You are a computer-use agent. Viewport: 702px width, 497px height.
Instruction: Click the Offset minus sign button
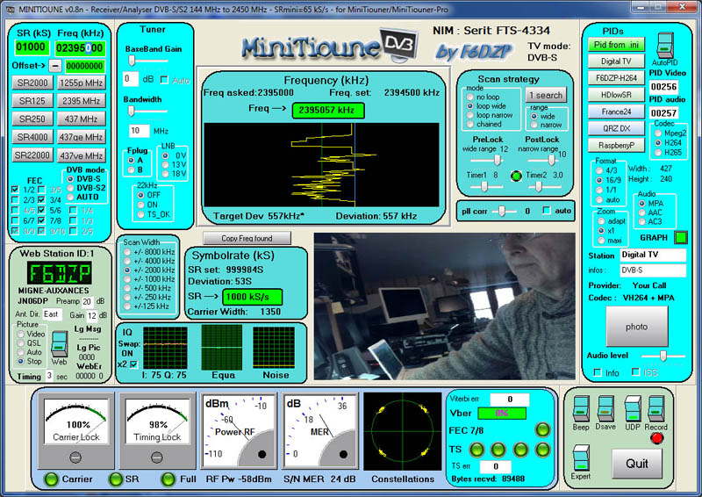point(54,66)
